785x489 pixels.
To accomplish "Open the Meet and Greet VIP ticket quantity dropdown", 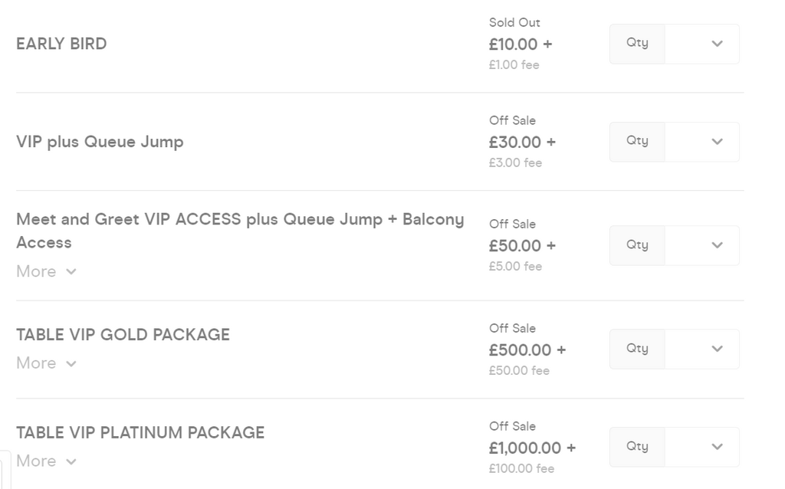I will coord(674,245).
